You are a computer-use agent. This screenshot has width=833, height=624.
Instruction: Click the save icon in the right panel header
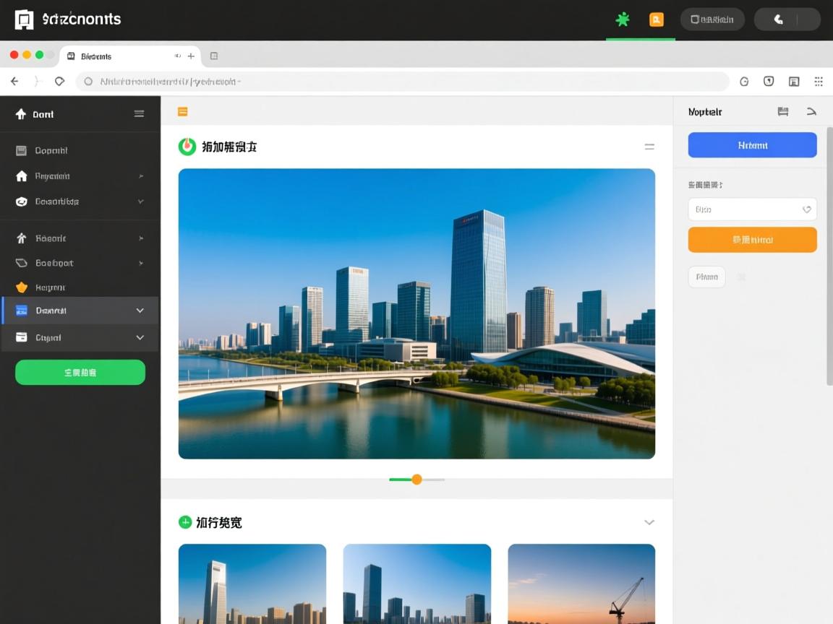coord(783,111)
